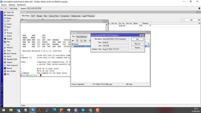This screenshot has height=113, width=201.
Task: Click Restore in the backup file dialog
Action: pos(137,48)
